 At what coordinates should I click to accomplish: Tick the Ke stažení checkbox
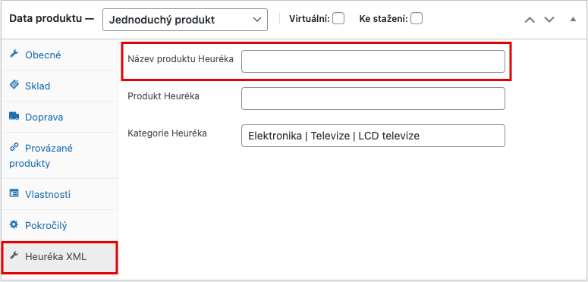(x=417, y=18)
